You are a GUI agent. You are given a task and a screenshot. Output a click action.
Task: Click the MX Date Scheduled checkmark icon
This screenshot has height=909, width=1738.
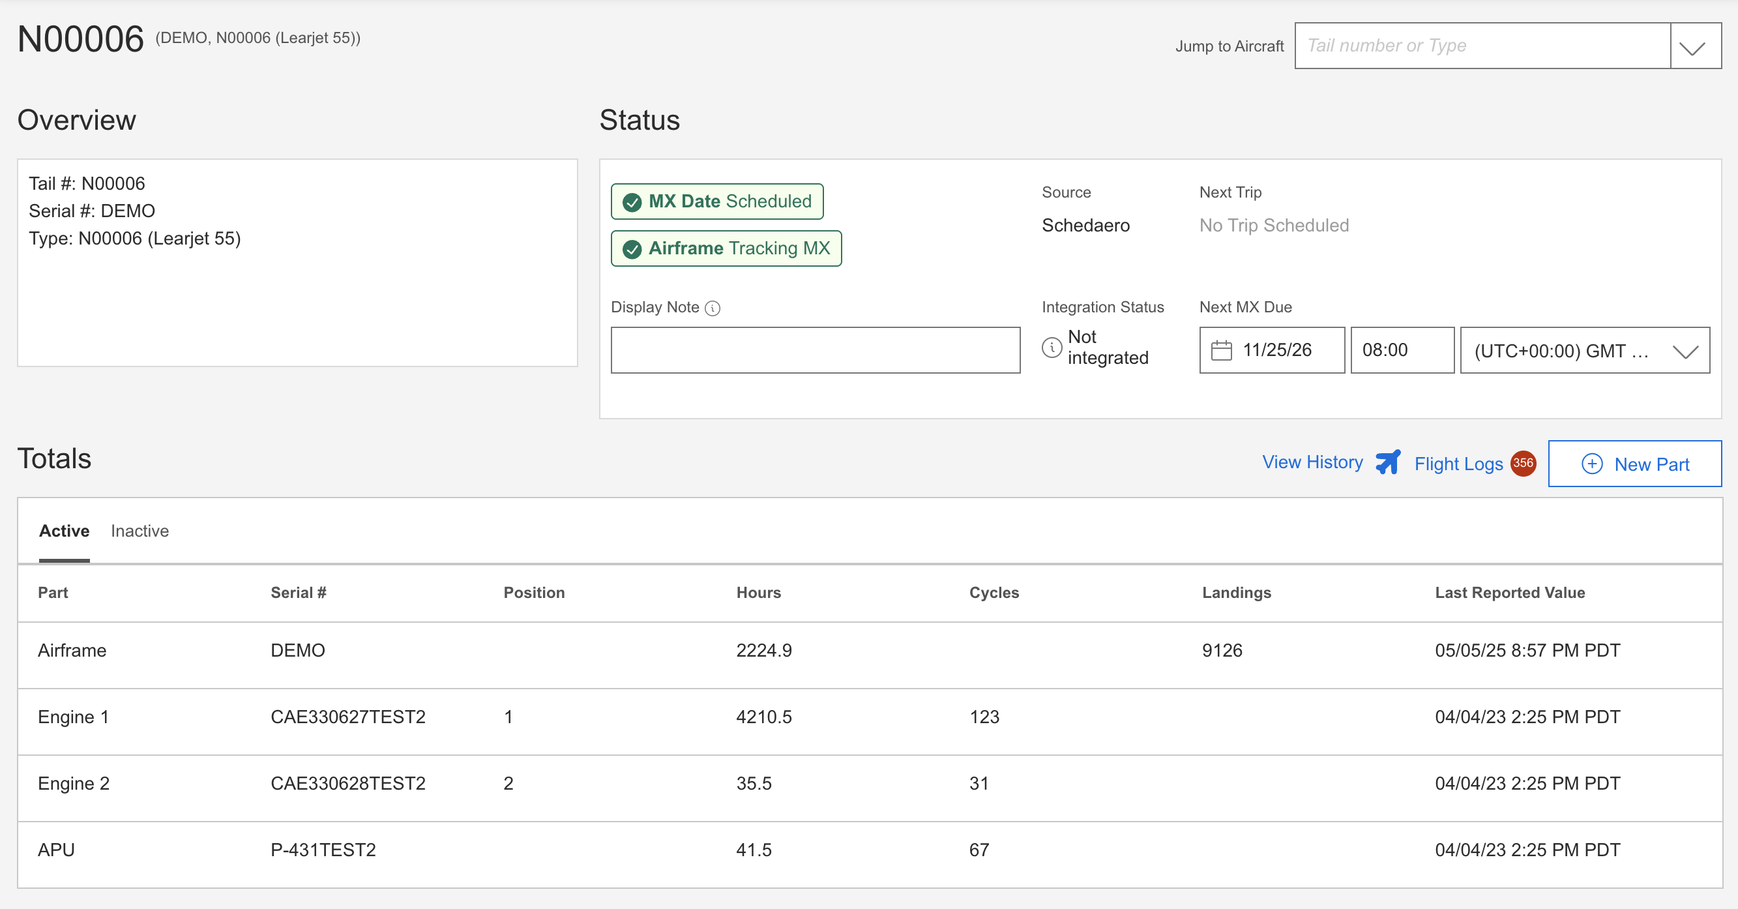coord(632,201)
